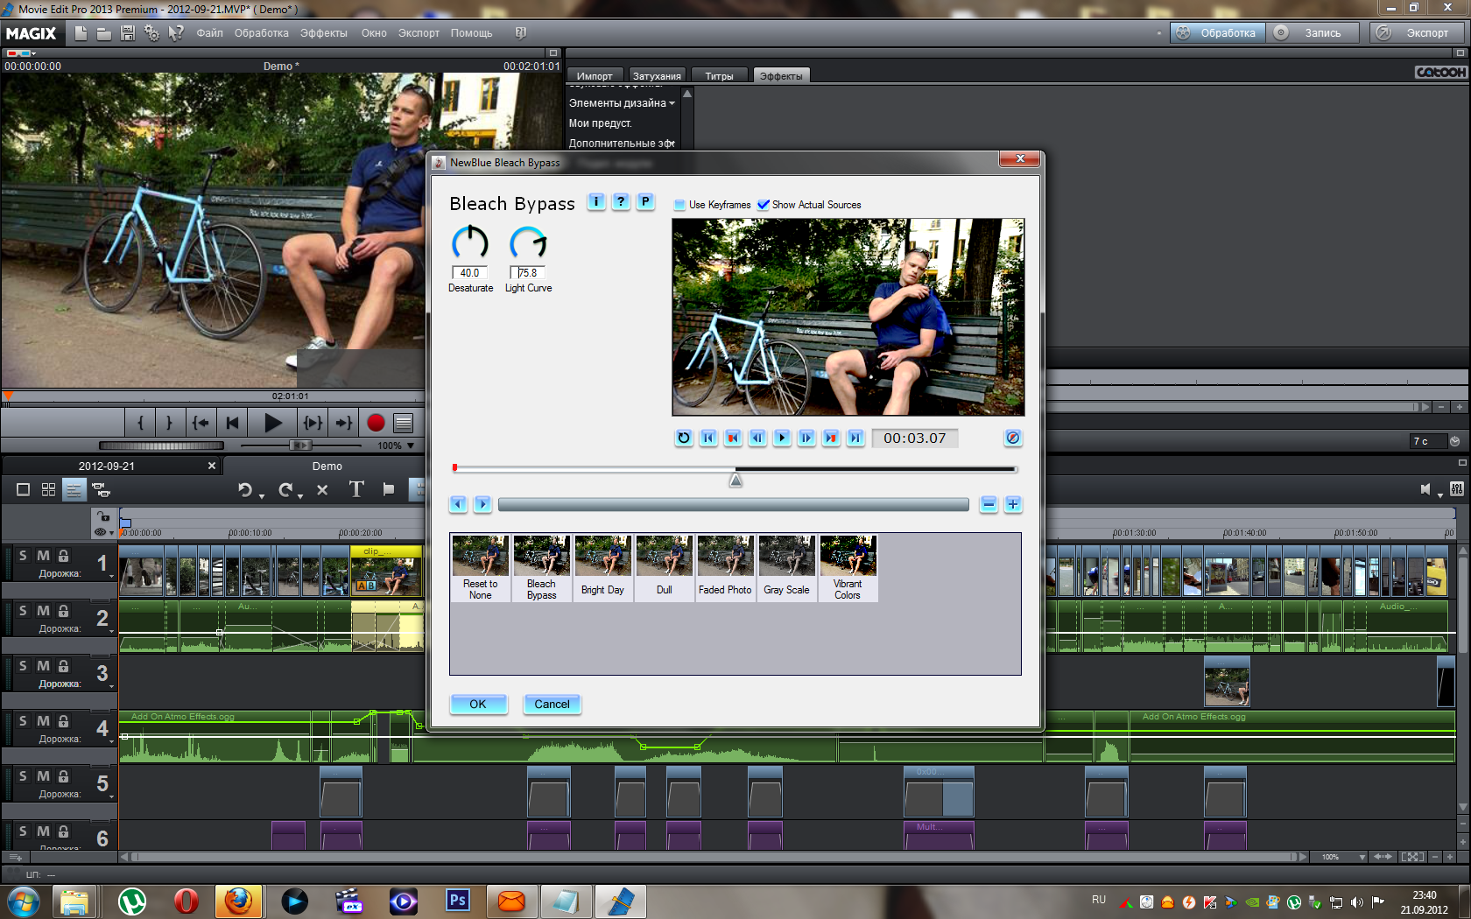Click the Desaturate value field 40.0
Image resolution: width=1471 pixels, height=919 pixels.
click(x=470, y=273)
